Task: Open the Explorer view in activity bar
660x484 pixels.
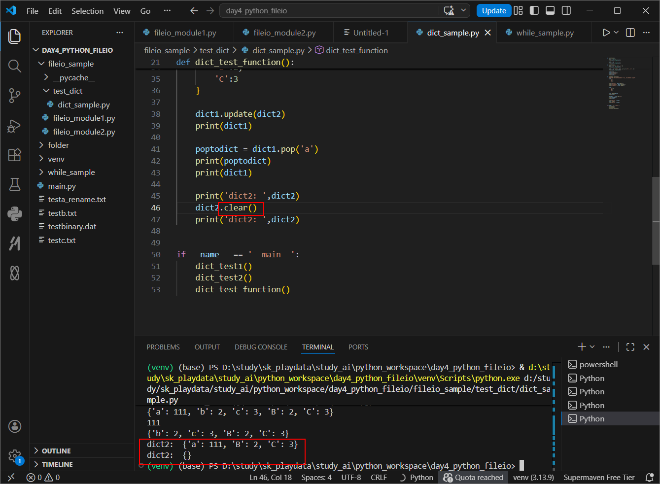Action: coord(15,36)
